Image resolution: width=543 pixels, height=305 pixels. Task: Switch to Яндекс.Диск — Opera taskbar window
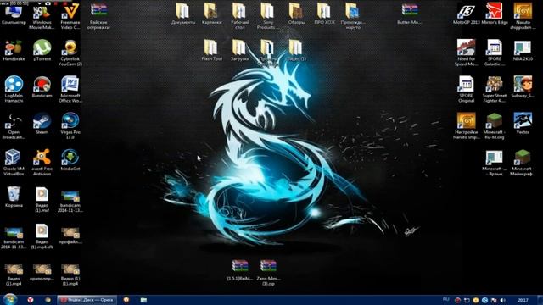click(87, 300)
